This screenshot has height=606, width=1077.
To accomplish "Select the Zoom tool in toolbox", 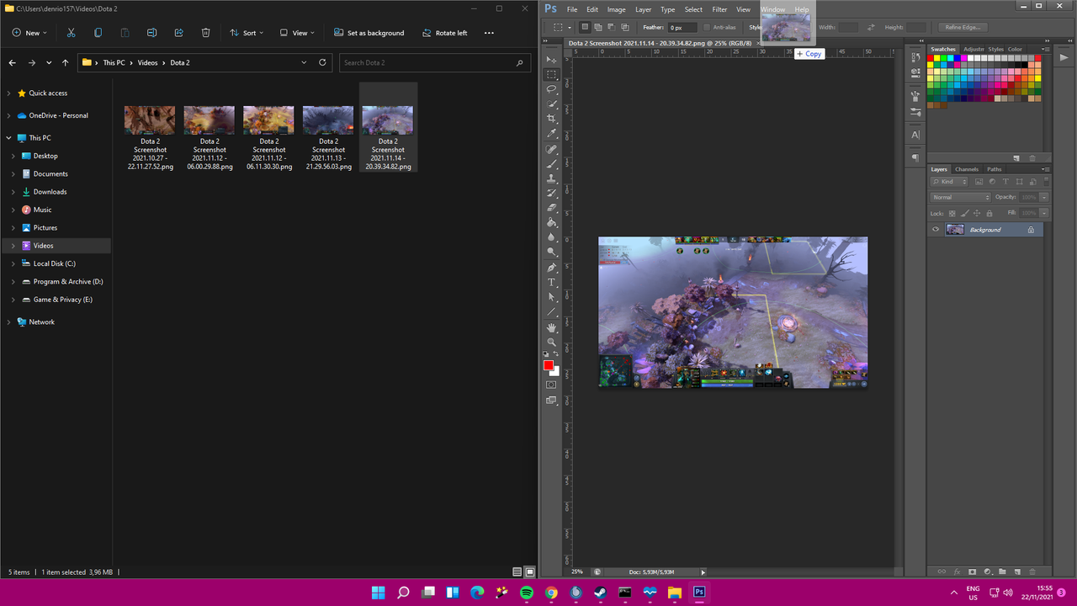I will pyautogui.click(x=552, y=342).
